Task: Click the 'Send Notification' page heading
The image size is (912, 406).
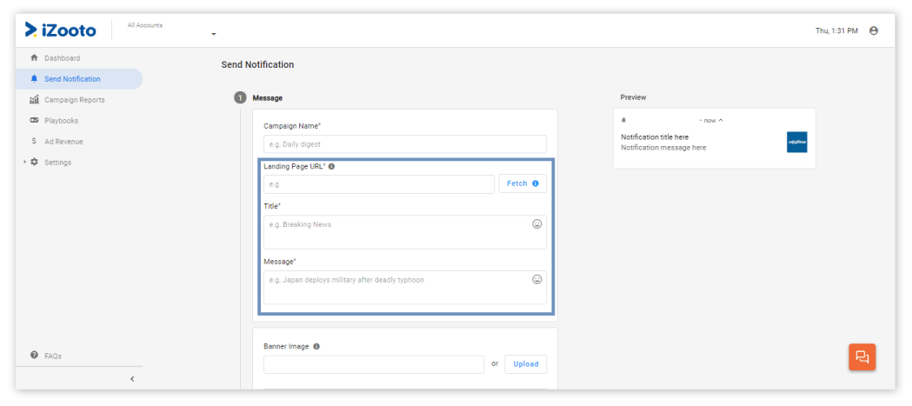Action: [x=257, y=64]
